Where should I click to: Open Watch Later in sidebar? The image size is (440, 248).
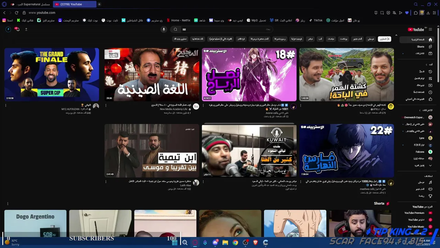[417, 92]
